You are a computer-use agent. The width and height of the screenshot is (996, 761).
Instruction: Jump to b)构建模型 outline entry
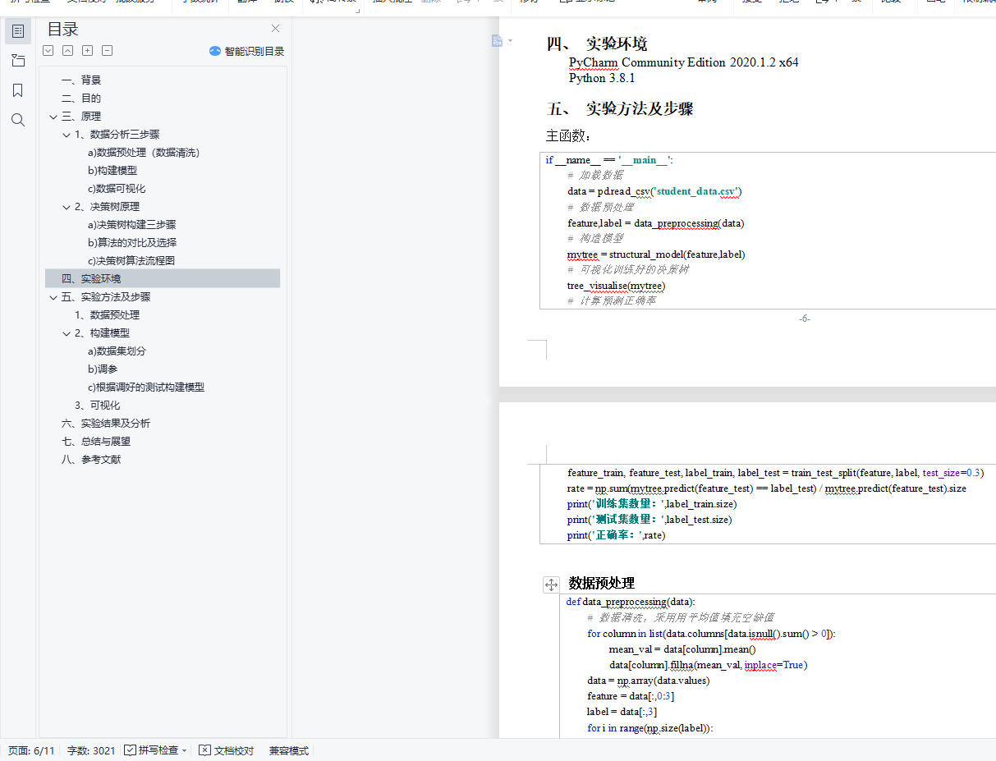click(112, 171)
